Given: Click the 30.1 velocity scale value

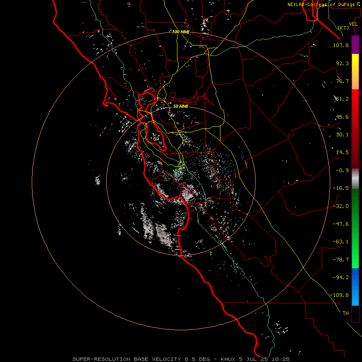Looking at the screenshot, I should coord(342,135).
